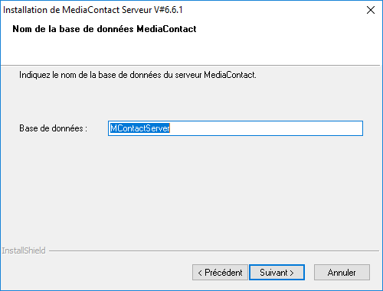Close the installer window with X
The height and width of the screenshot is (291, 383).
(x=371, y=10)
